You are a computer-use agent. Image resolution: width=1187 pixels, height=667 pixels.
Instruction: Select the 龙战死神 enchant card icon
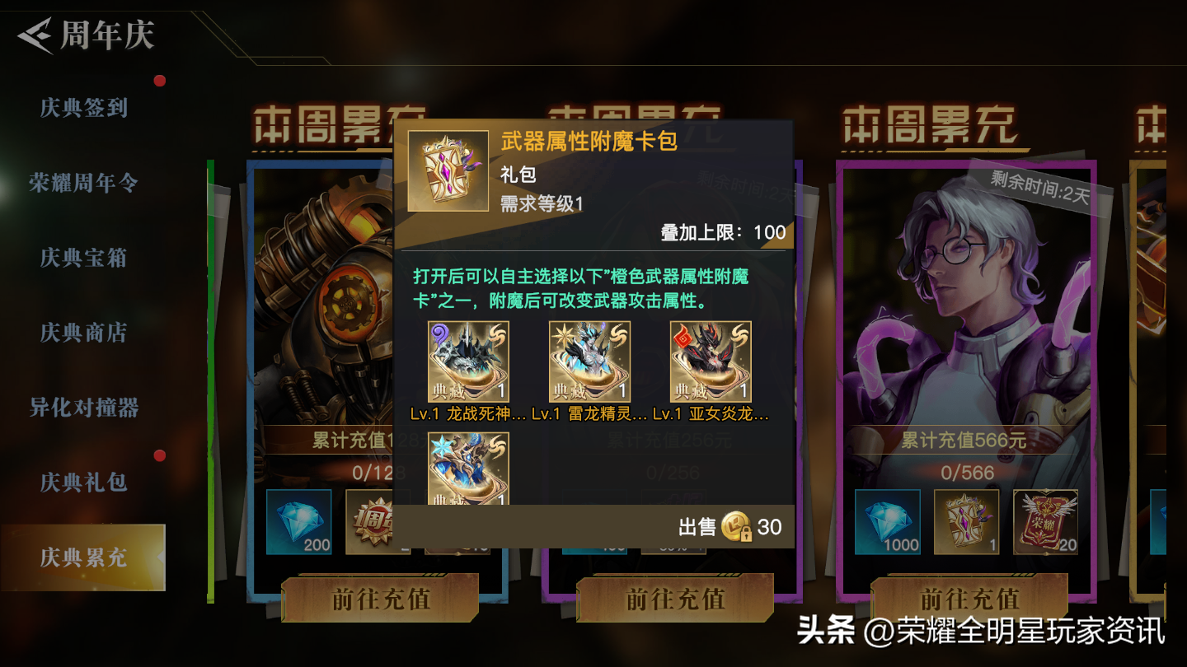tap(468, 361)
